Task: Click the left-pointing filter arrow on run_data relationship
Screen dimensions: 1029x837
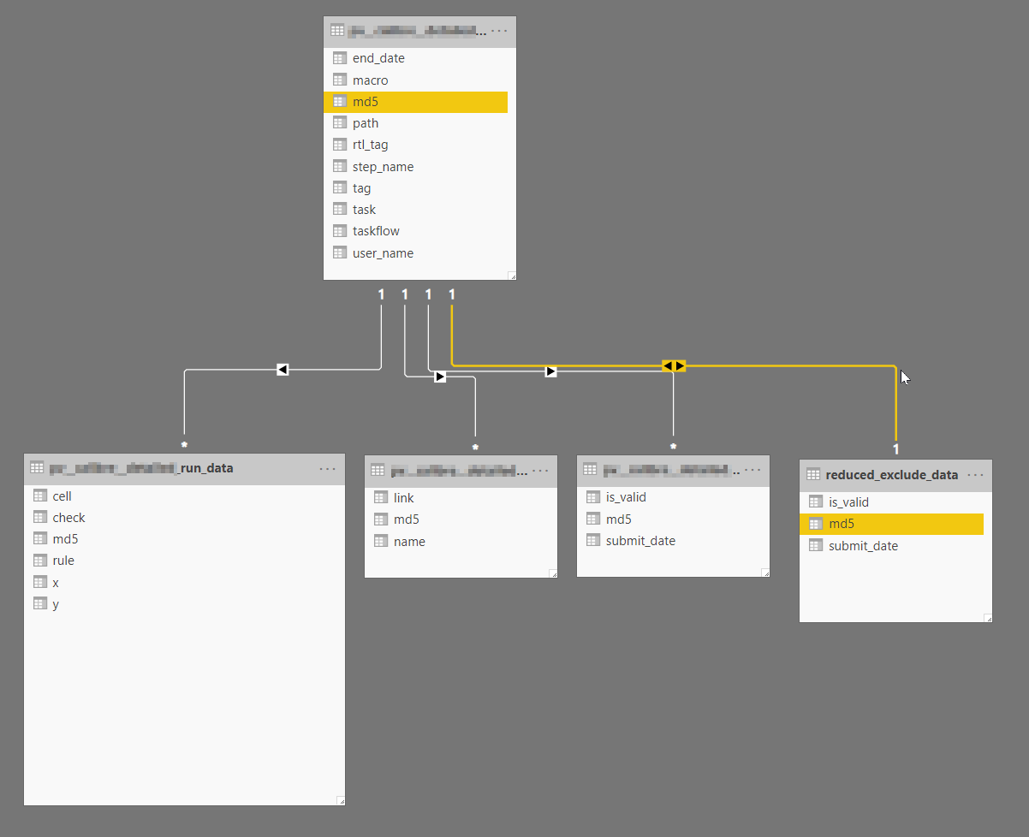Action: click(x=283, y=369)
